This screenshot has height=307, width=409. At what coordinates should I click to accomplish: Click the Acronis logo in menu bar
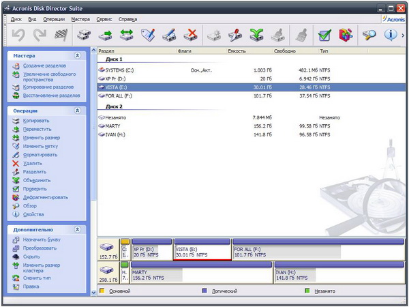tap(393, 19)
